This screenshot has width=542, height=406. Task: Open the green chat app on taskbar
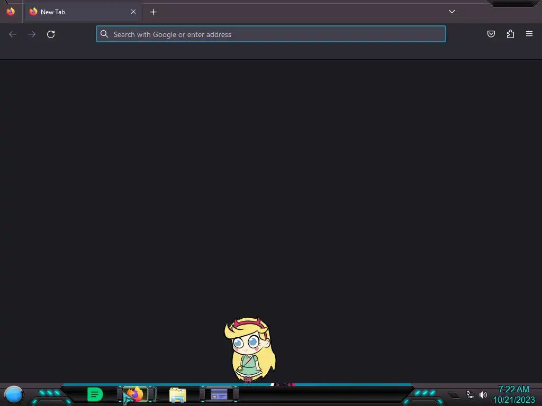tap(95, 394)
